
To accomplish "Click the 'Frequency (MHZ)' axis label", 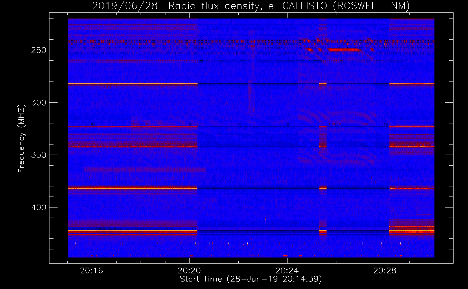I will [22, 138].
